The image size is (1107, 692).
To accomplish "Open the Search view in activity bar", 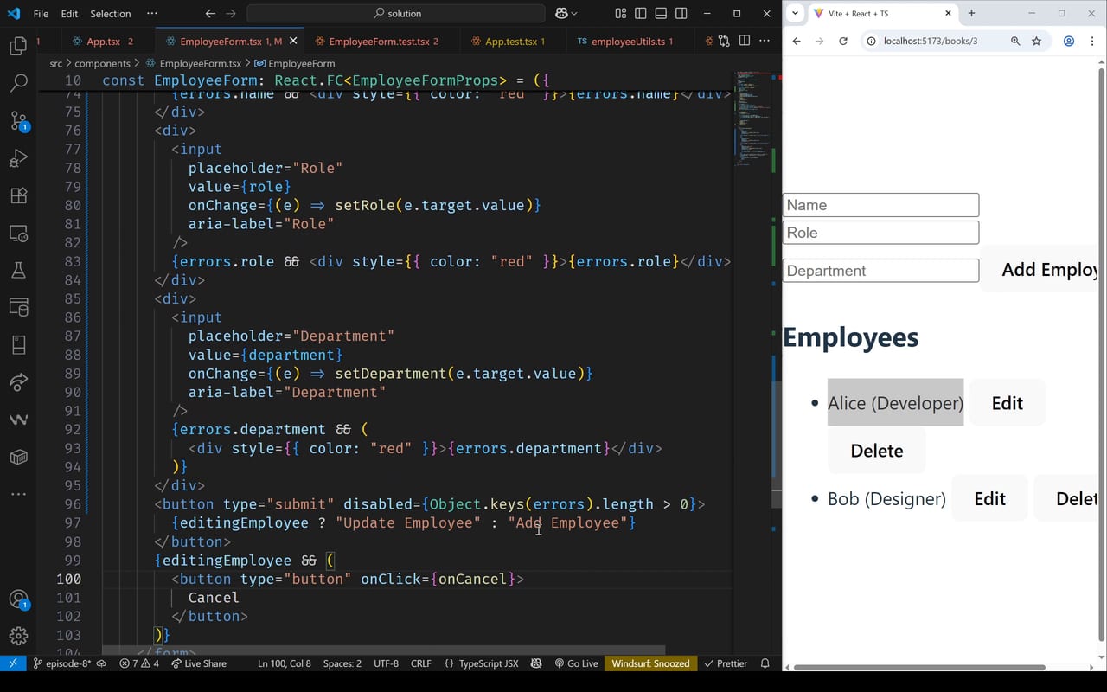I will coord(18,83).
